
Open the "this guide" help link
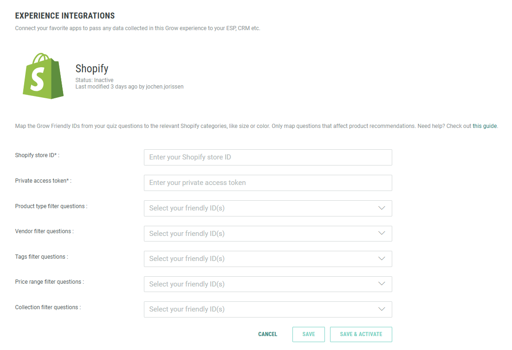click(484, 126)
